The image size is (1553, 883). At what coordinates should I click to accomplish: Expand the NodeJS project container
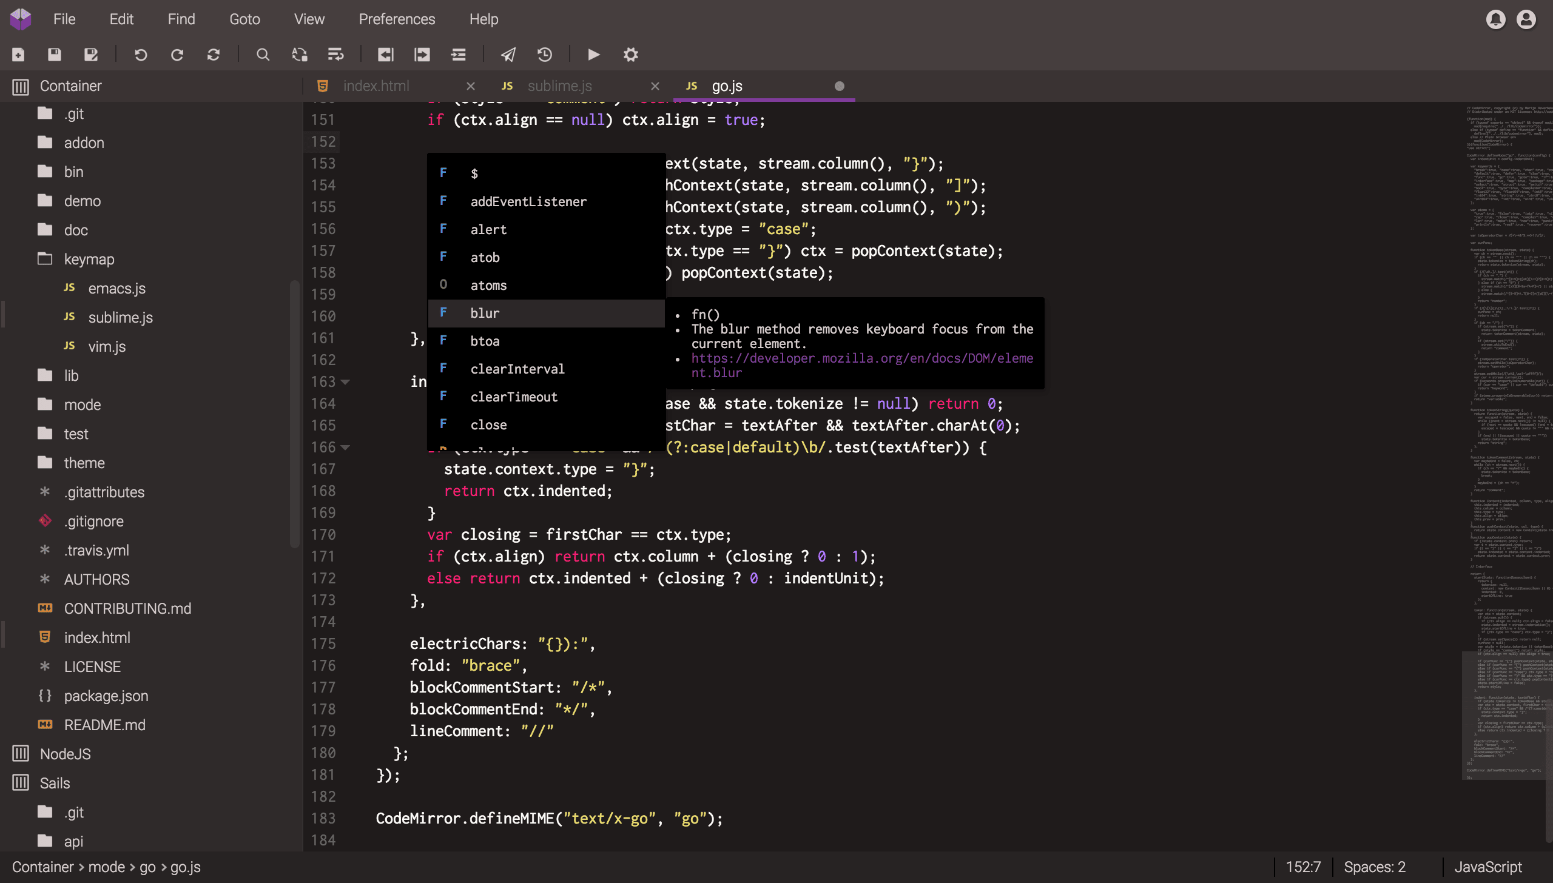(x=65, y=754)
